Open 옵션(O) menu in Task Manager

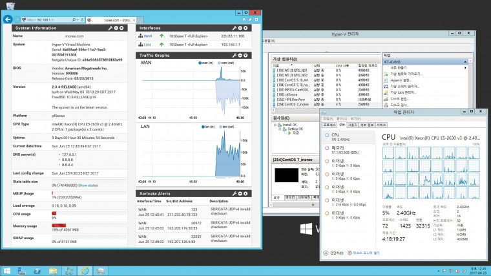(341, 119)
